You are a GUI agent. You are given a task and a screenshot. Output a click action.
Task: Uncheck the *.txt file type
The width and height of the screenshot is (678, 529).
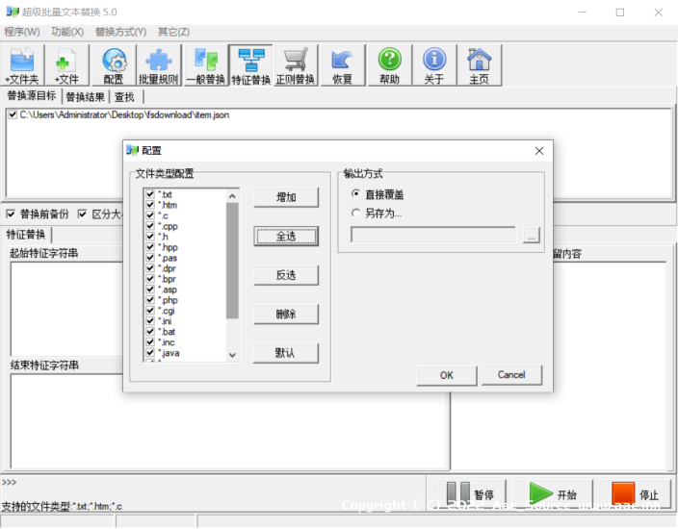coord(150,194)
